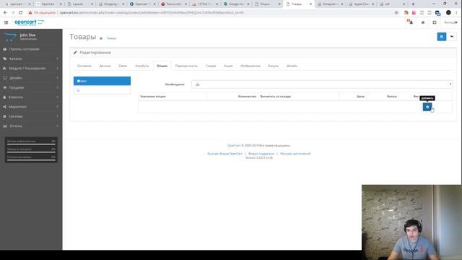Viewport: 462px width, 260px height.
Task: Expand the Дизайн sidebar menu
Action: point(31,78)
